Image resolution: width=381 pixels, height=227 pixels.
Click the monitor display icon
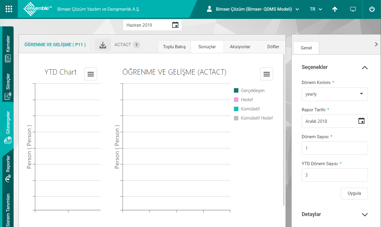pos(353,9)
